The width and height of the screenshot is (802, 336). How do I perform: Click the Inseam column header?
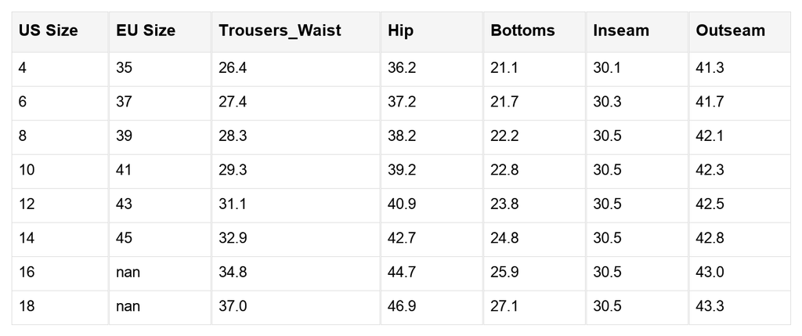[x=621, y=31]
